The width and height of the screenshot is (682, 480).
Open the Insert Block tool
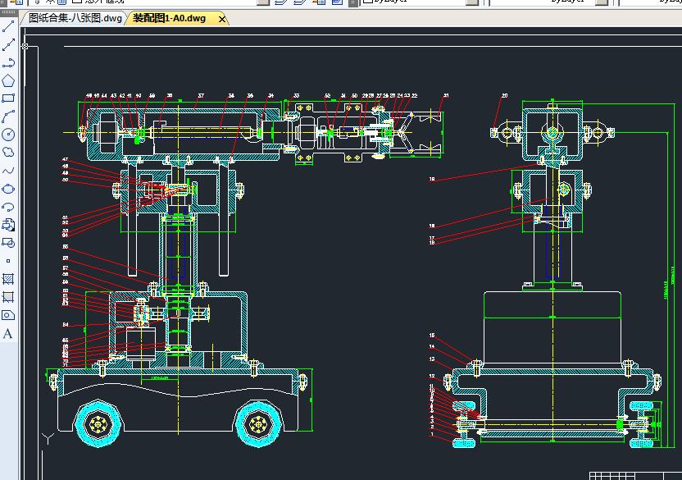click(8, 225)
